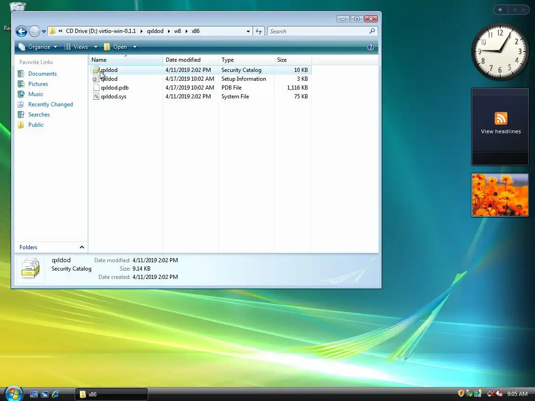Viewport: 535px width, 401px height.
Task: Expand the arrow after w8 in the address bar
Action: pos(186,32)
